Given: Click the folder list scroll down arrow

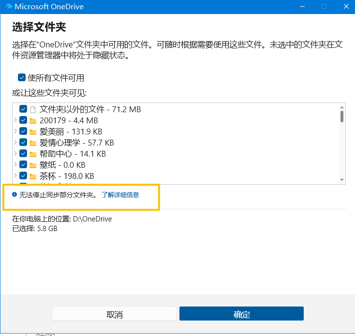Looking at the screenshot, I should (x=342, y=180).
